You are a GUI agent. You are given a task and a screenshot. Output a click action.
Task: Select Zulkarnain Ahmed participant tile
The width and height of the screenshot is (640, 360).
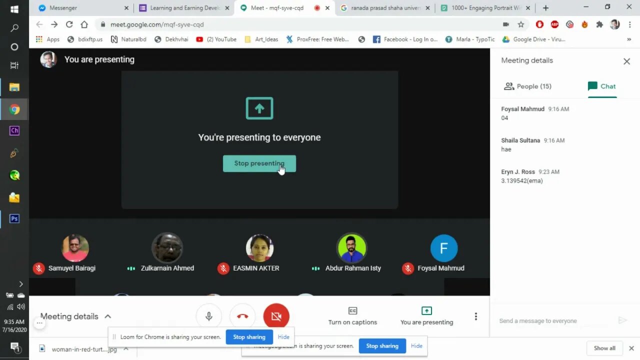[166, 253]
